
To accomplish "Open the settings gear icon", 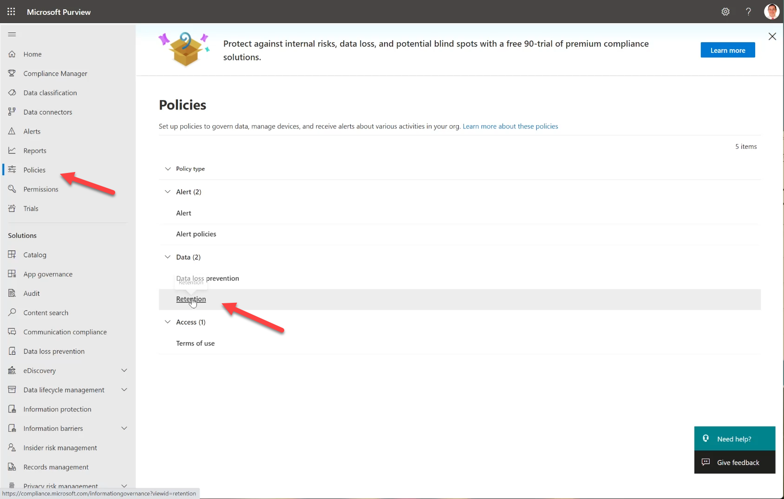I will pos(725,12).
